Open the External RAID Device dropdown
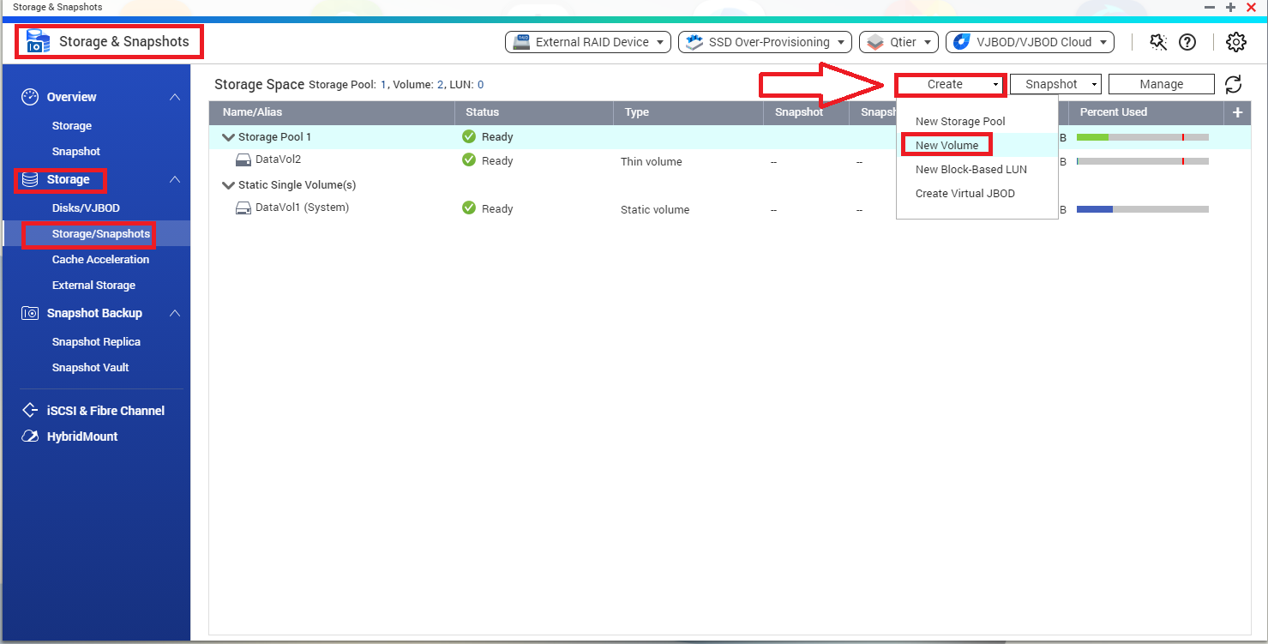The width and height of the screenshot is (1268, 644). 588,42
